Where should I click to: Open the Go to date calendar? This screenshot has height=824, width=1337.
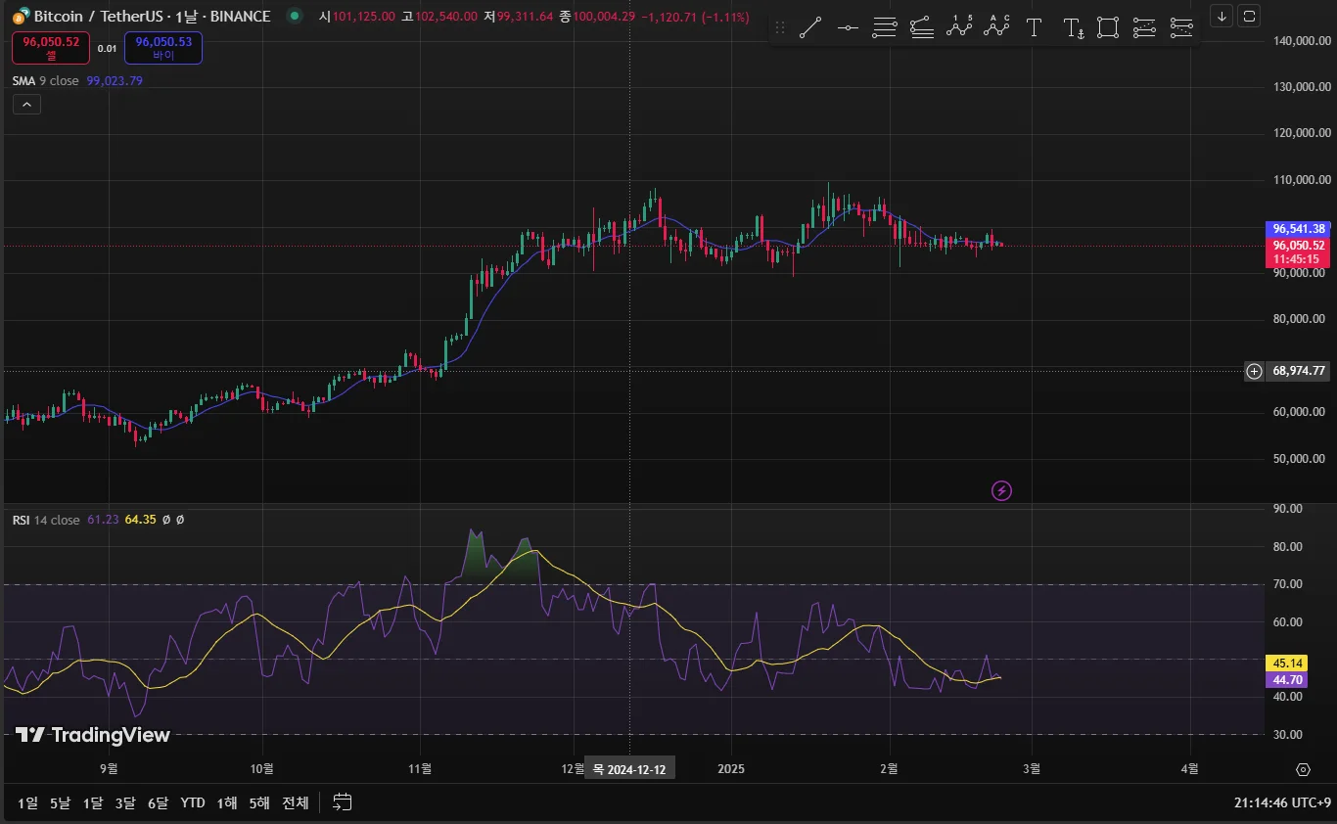tap(342, 802)
